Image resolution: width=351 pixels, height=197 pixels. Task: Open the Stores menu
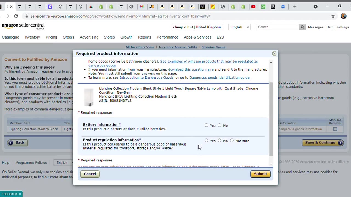click(x=109, y=37)
